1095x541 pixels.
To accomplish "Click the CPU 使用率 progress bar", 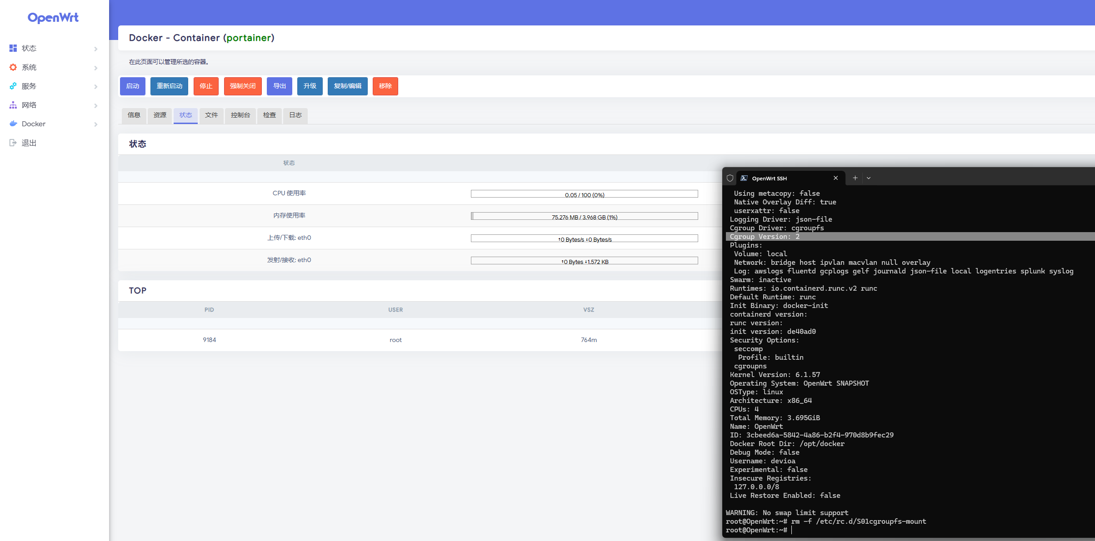I will pos(584,194).
